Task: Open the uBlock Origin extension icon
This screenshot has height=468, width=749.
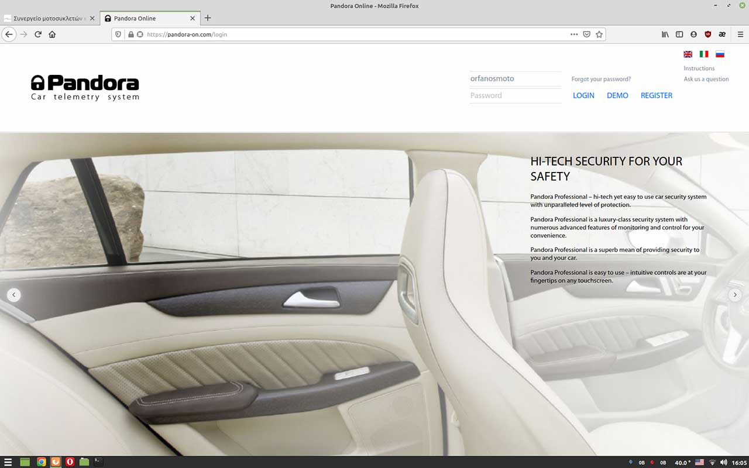Action: coord(707,35)
